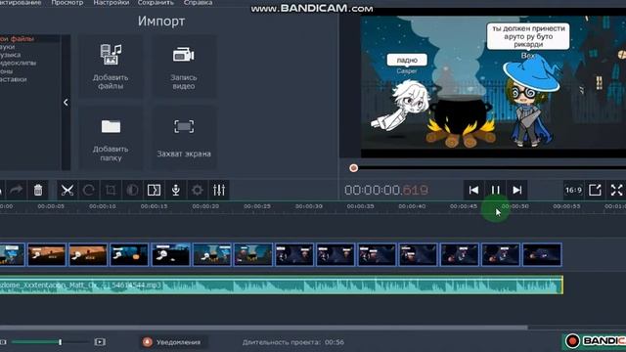Pause the preview playback
The height and width of the screenshot is (352, 626).
(x=496, y=190)
